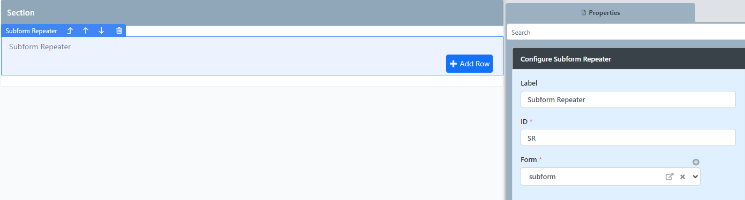Switch to the Properties tab

(x=600, y=12)
